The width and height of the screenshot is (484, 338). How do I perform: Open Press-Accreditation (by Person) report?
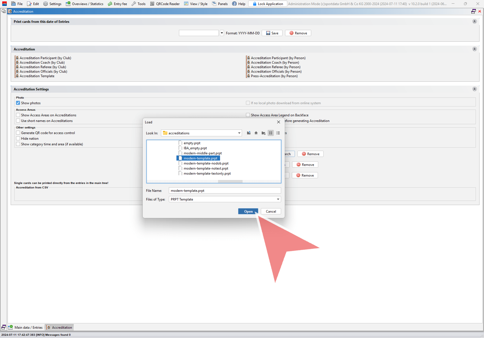click(x=274, y=76)
